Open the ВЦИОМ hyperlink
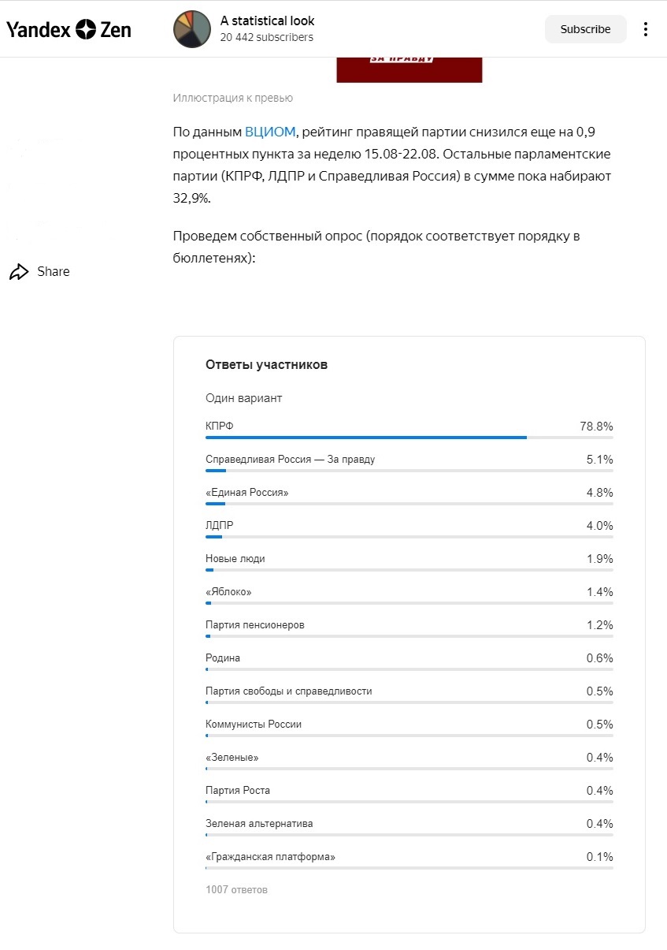This screenshot has width=667, height=950. point(270,132)
